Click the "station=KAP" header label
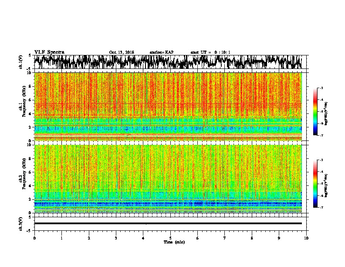 [x=162, y=52]
